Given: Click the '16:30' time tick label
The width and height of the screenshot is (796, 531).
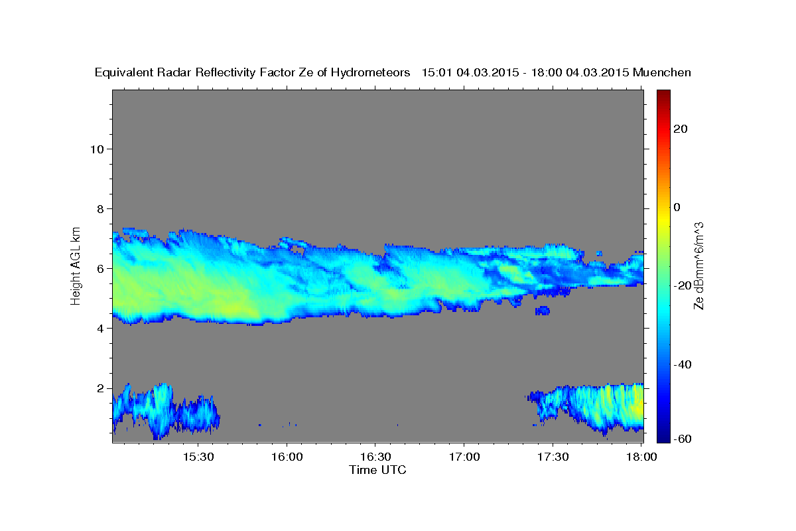Looking at the screenshot, I should coord(375,457).
